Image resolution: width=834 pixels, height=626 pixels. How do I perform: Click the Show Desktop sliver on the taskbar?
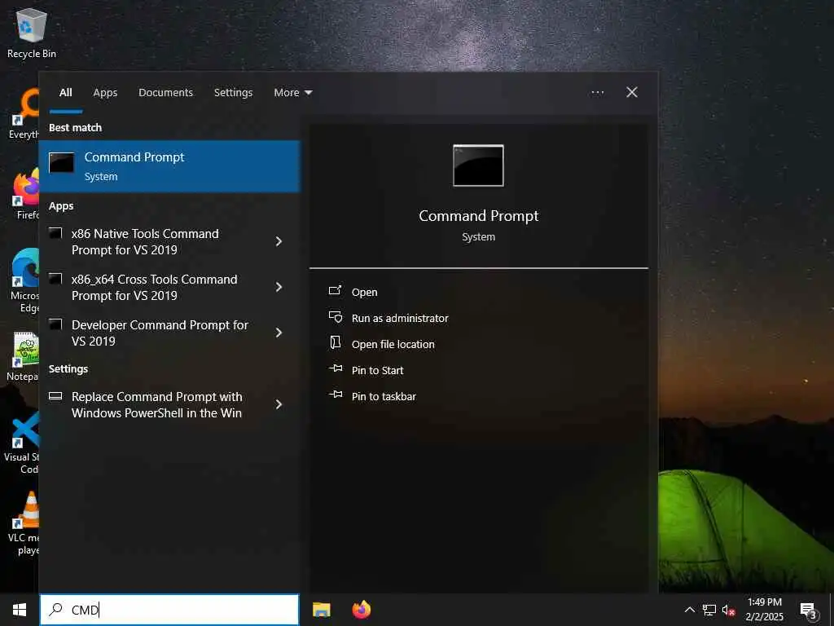coord(832,610)
